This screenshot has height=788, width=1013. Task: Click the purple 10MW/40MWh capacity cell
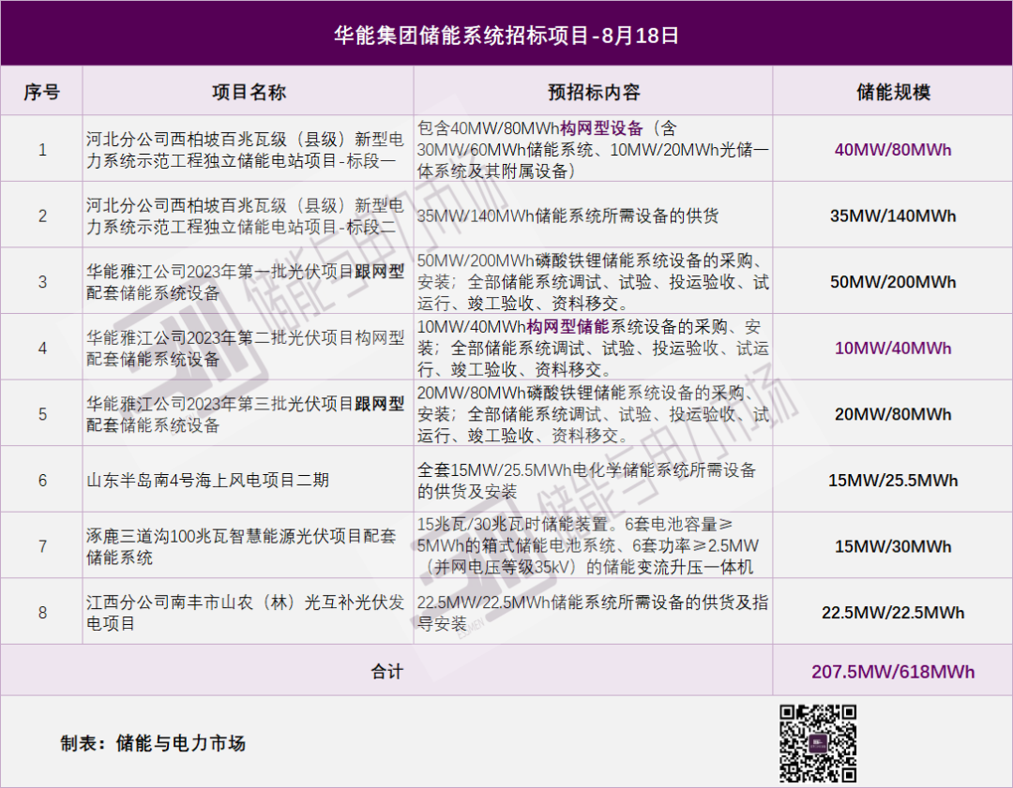point(892,349)
